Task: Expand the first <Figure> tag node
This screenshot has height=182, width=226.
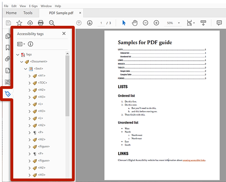Action: point(30,147)
